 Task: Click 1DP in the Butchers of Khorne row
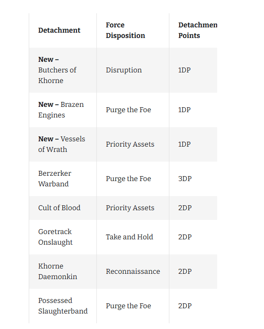[x=184, y=70]
